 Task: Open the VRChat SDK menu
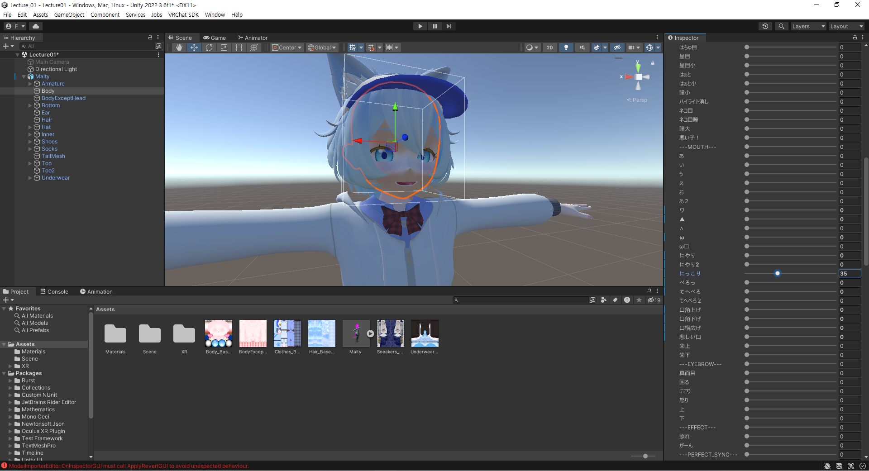click(x=183, y=14)
